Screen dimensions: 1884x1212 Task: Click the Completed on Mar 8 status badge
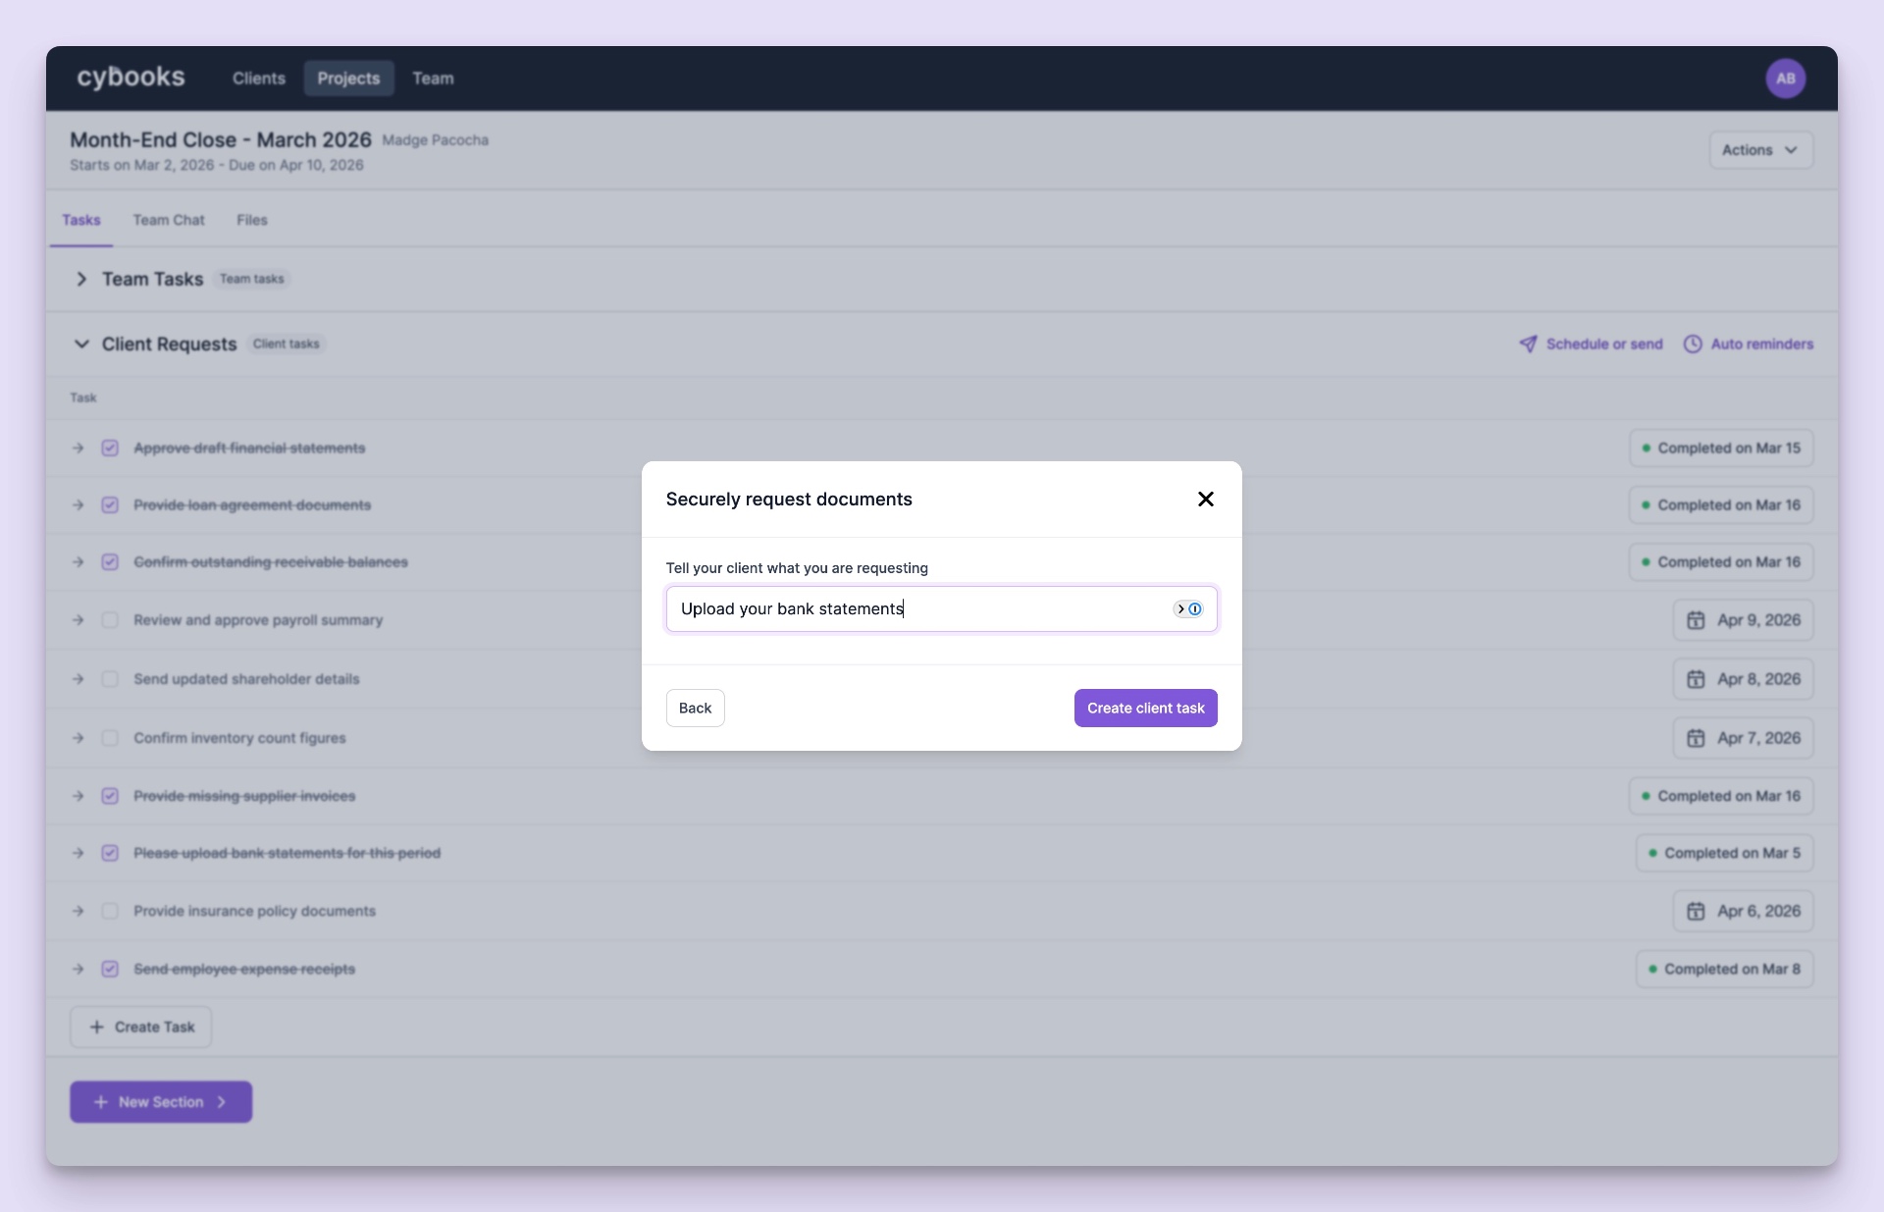tap(1724, 970)
